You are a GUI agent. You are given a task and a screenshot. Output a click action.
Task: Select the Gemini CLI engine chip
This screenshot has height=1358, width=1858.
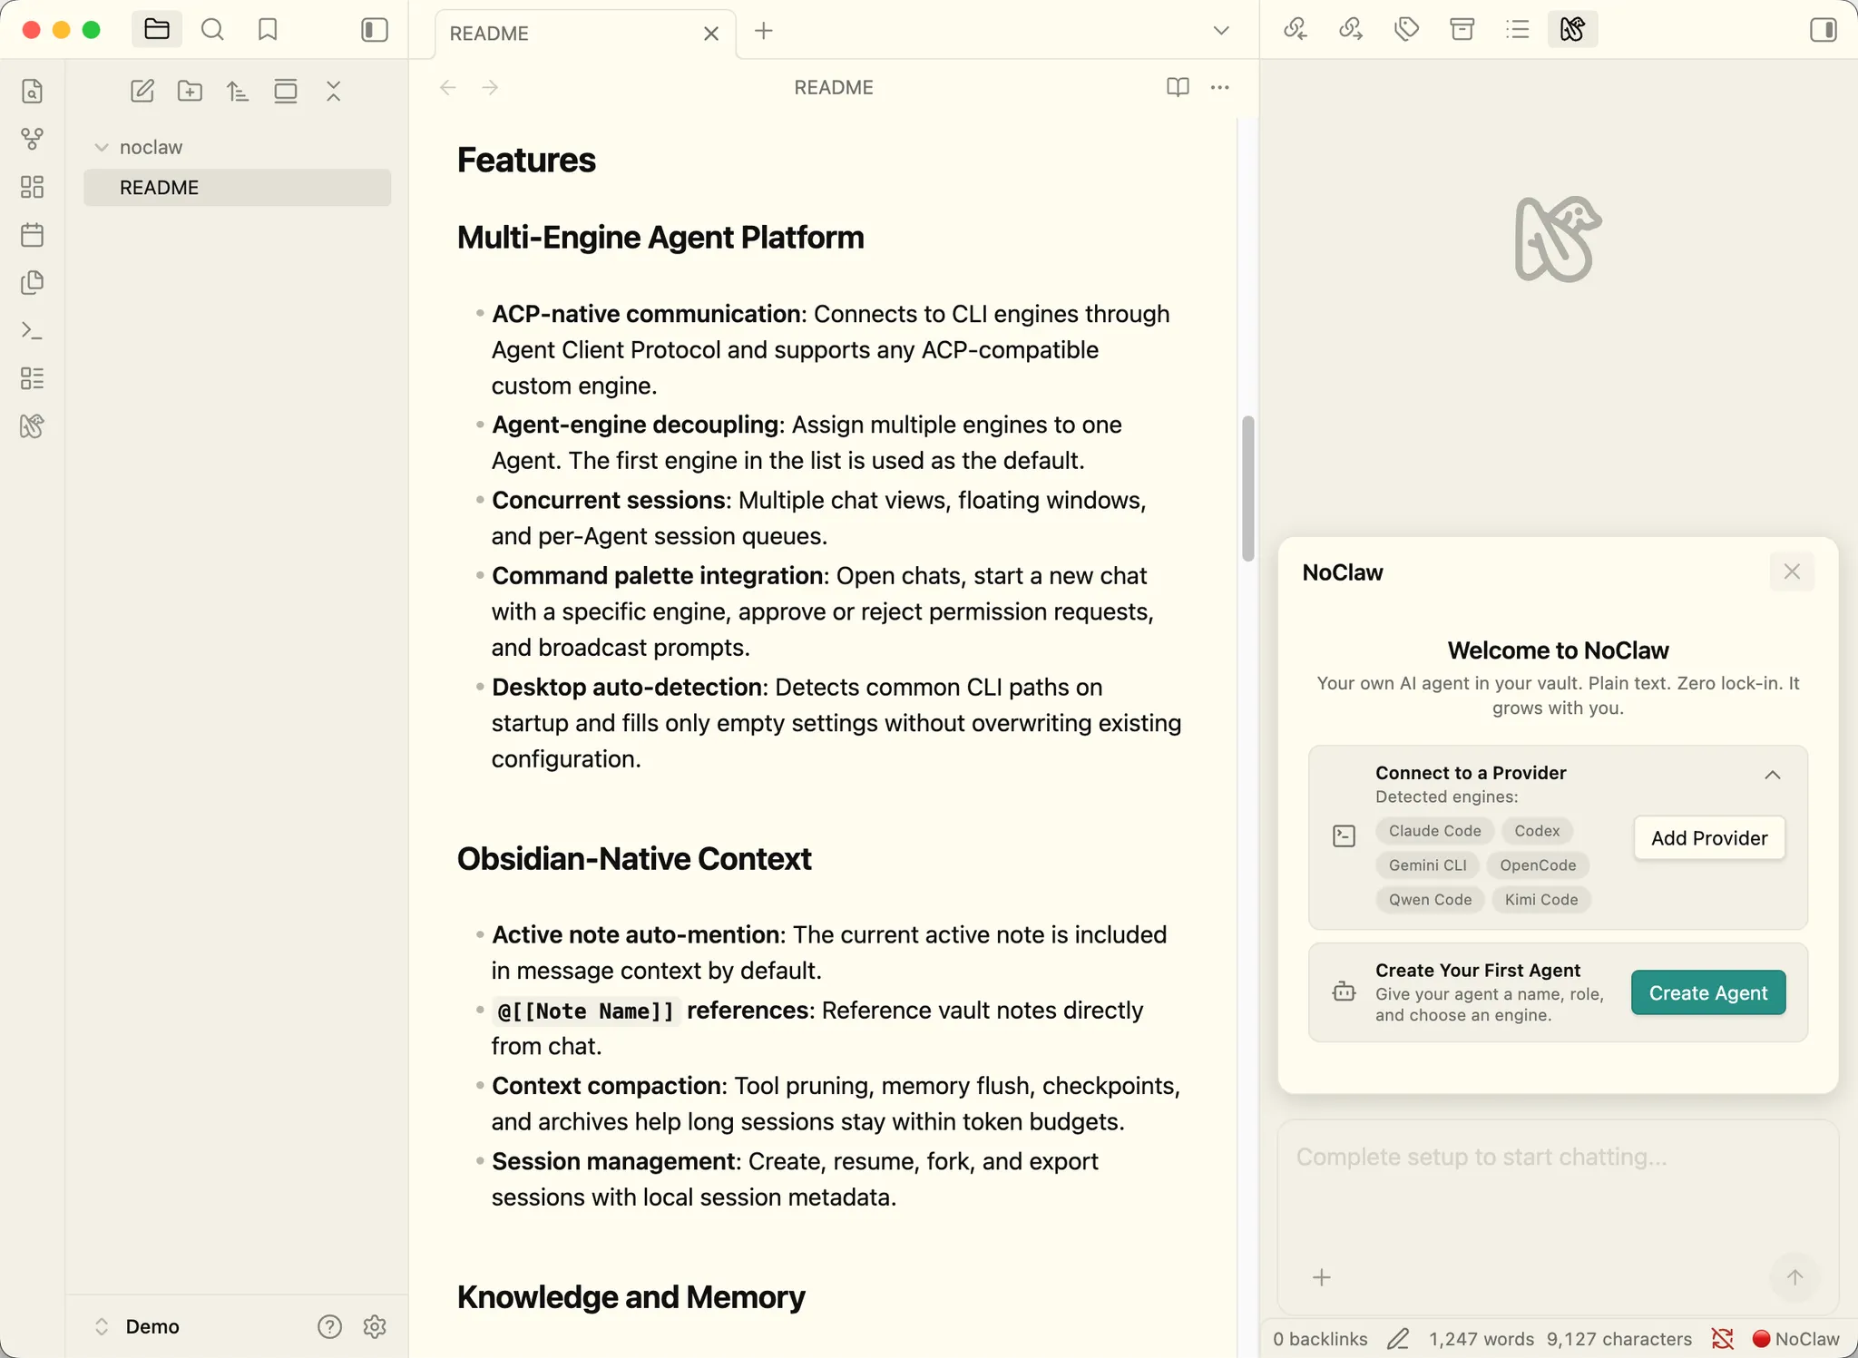point(1427,865)
